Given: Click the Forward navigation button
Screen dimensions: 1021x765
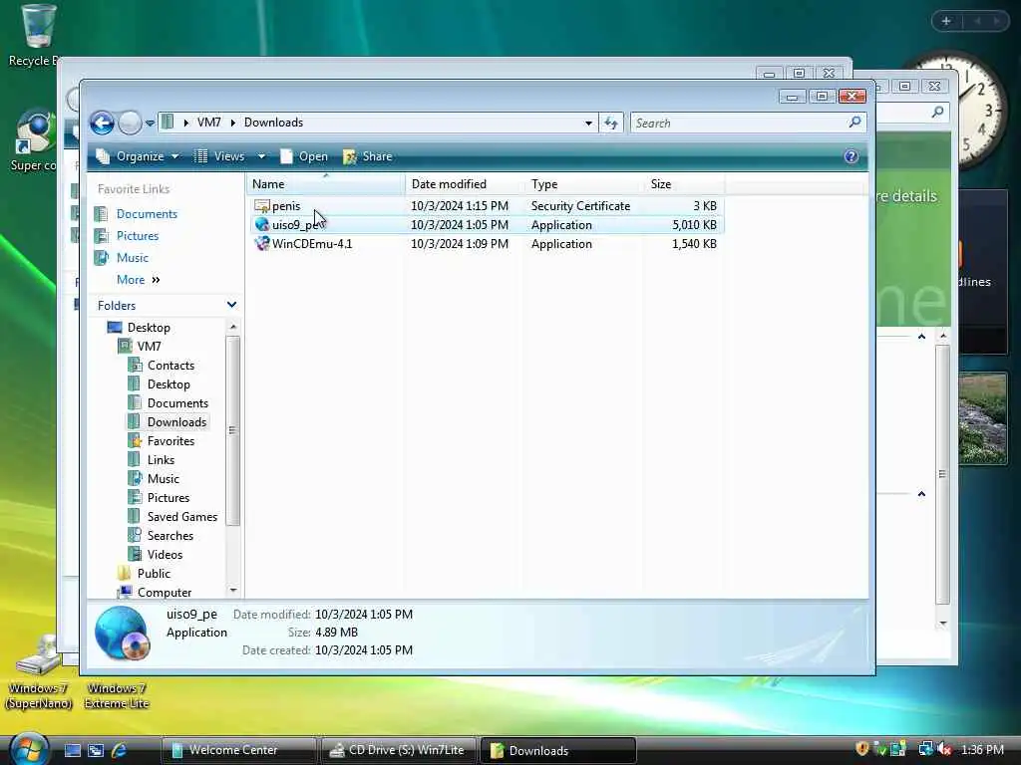Looking at the screenshot, I should point(130,123).
